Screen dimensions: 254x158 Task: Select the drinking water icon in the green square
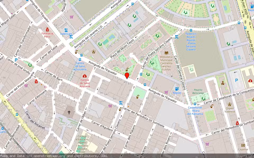[138, 97]
